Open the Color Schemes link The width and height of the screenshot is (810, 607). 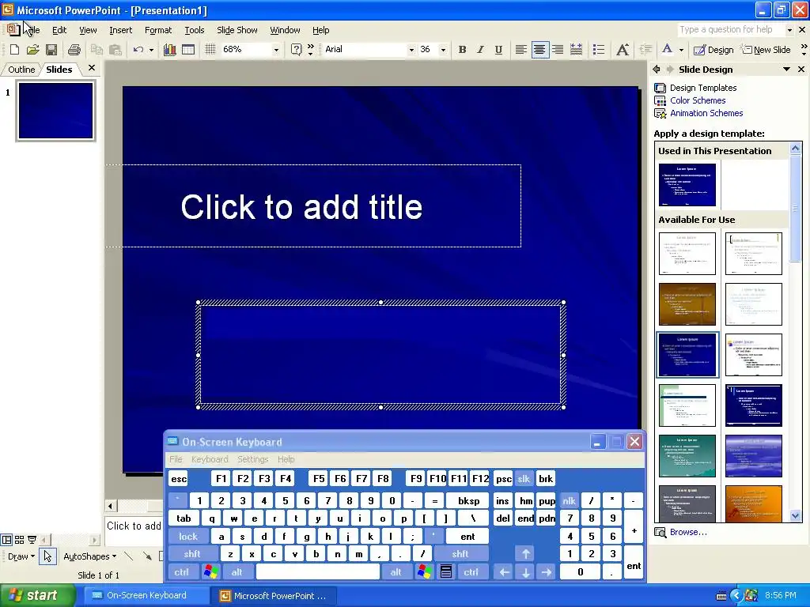698,100
